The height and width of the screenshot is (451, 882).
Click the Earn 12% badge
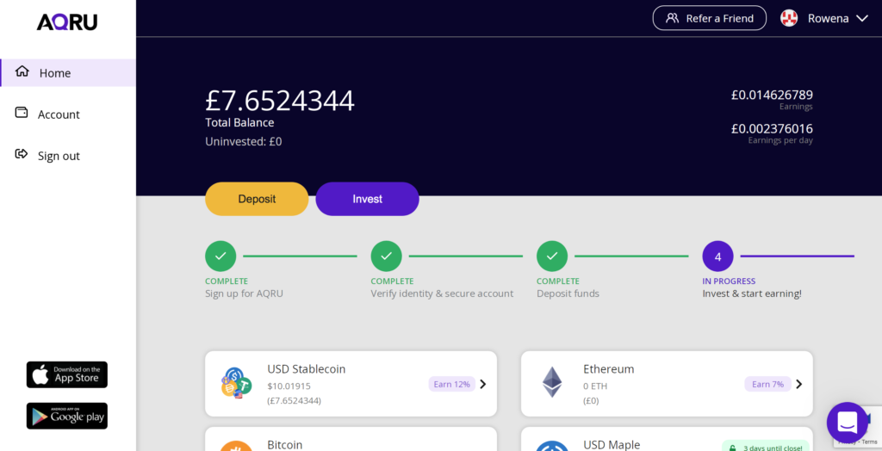tap(451, 384)
